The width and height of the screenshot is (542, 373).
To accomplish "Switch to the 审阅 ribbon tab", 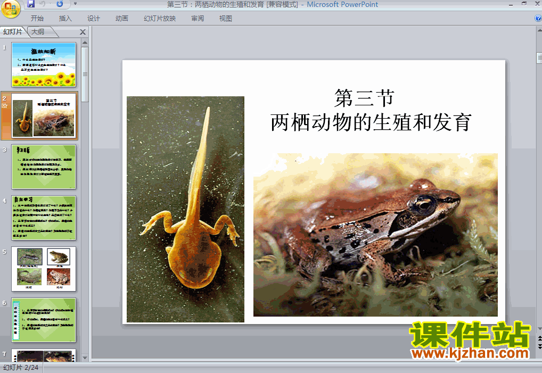I will pyautogui.click(x=198, y=18).
